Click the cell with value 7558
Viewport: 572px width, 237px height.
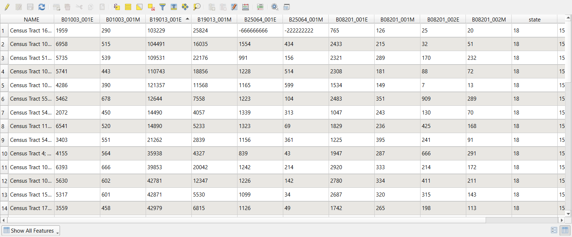tap(214, 99)
